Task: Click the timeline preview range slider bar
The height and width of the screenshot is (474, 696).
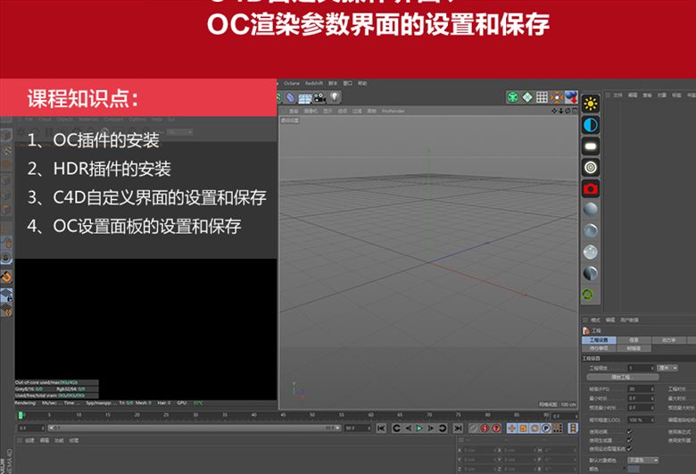Action: coord(195,428)
